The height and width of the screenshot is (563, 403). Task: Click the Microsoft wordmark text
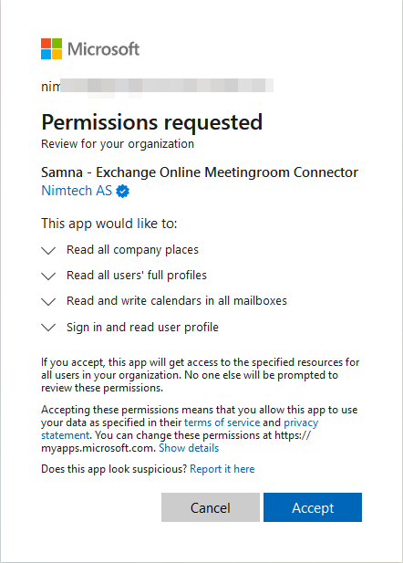[x=103, y=49]
